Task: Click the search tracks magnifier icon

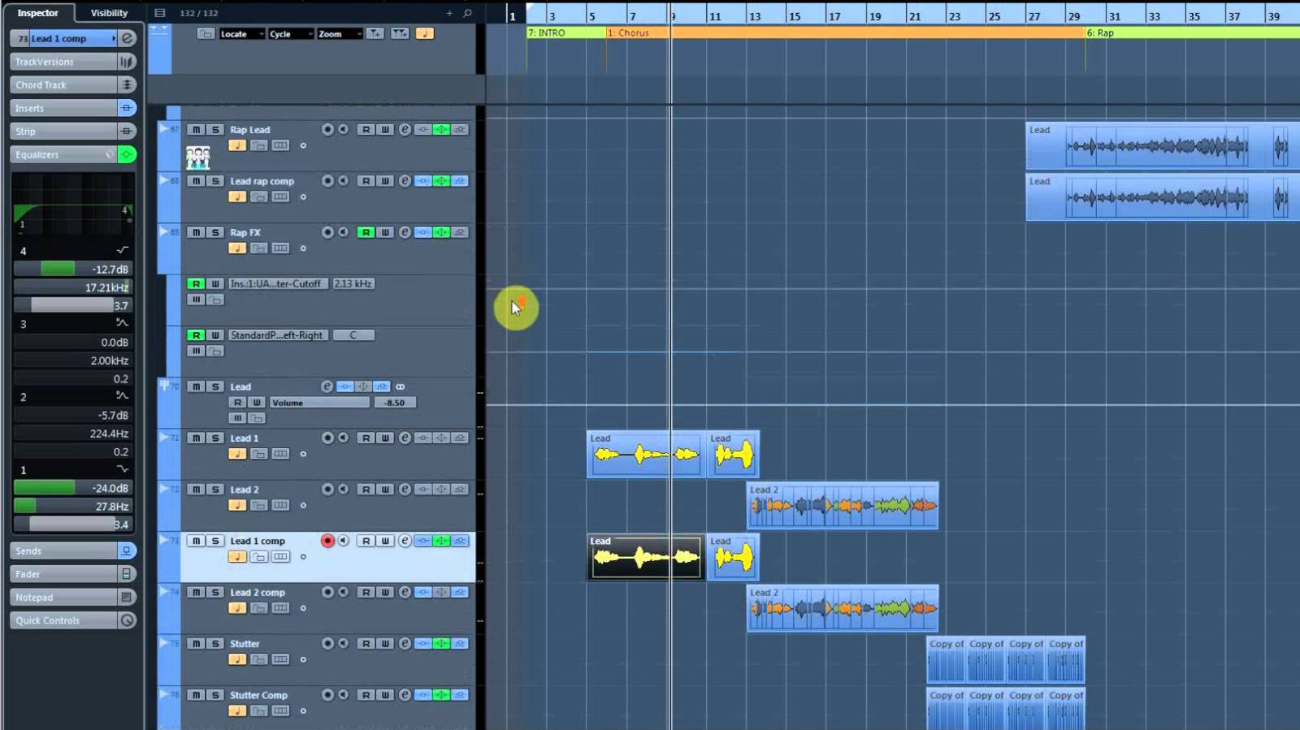Action: 467,13
